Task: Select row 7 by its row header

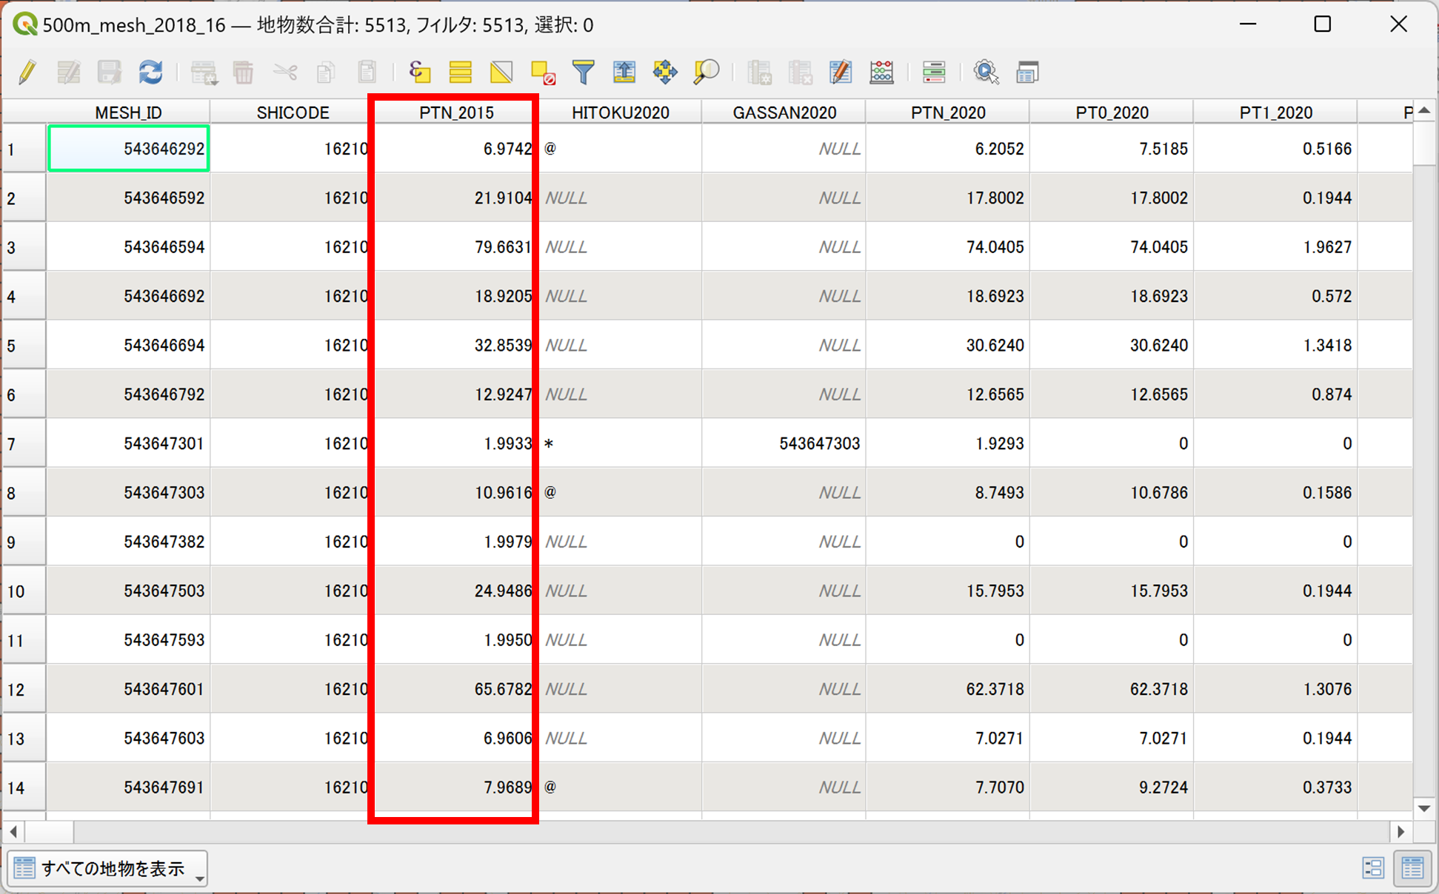Action: tap(23, 444)
